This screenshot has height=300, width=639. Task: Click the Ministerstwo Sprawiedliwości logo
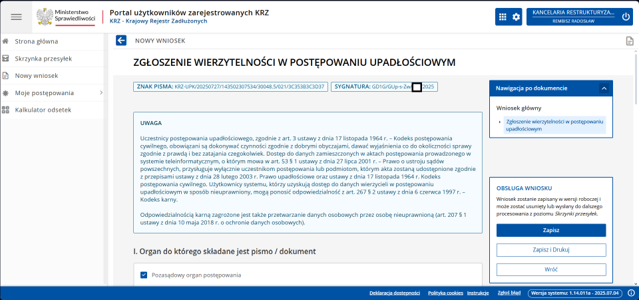66,17
